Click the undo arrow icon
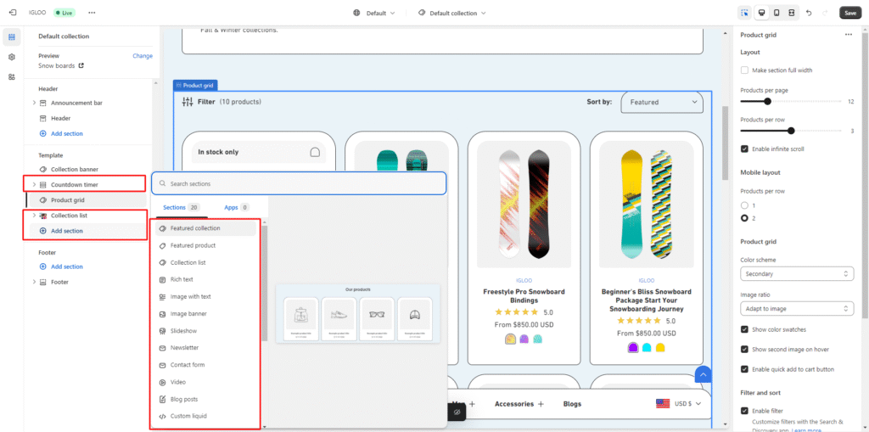Image resolution: width=869 pixels, height=432 pixels. [809, 13]
